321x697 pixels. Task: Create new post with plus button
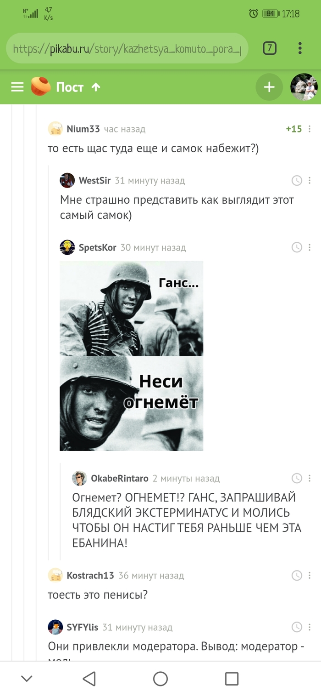pyautogui.click(x=269, y=87)
